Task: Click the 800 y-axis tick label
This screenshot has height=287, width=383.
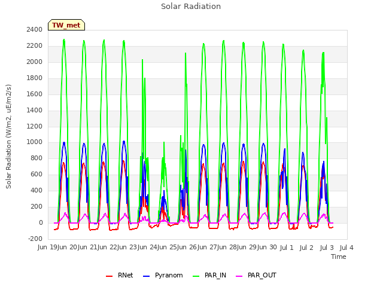Action: pos(37,158)
